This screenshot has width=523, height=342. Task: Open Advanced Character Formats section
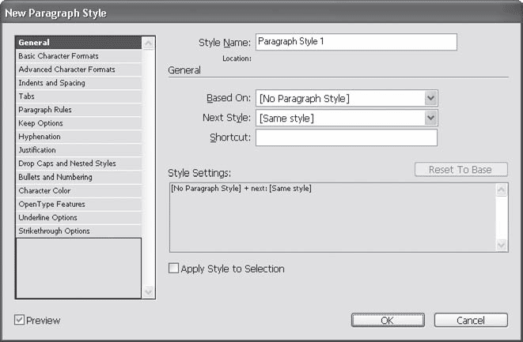pos(66,70)
